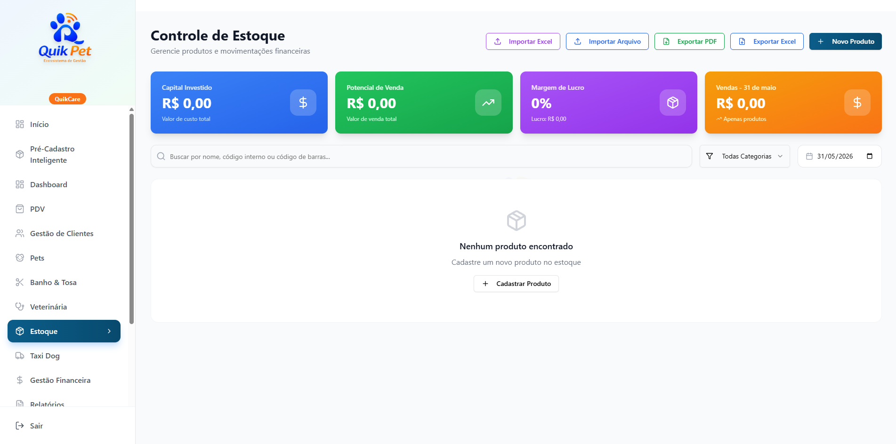
Task: Click the Margem de Lucro card
Action: coord(609,103)
